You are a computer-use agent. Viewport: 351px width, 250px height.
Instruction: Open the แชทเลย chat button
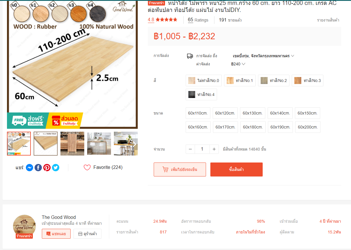[x=56, y=234]
